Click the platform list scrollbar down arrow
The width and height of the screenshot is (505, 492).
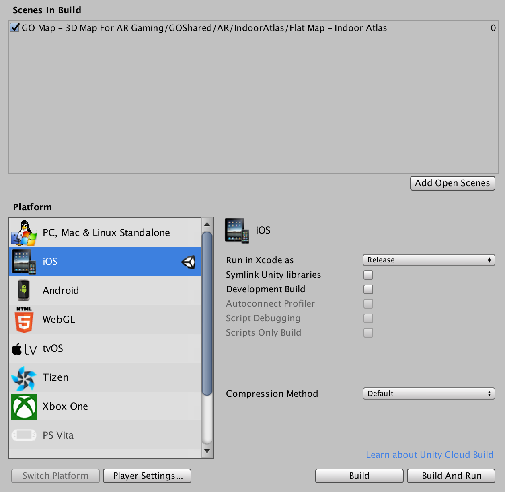[x=207, y=451]
